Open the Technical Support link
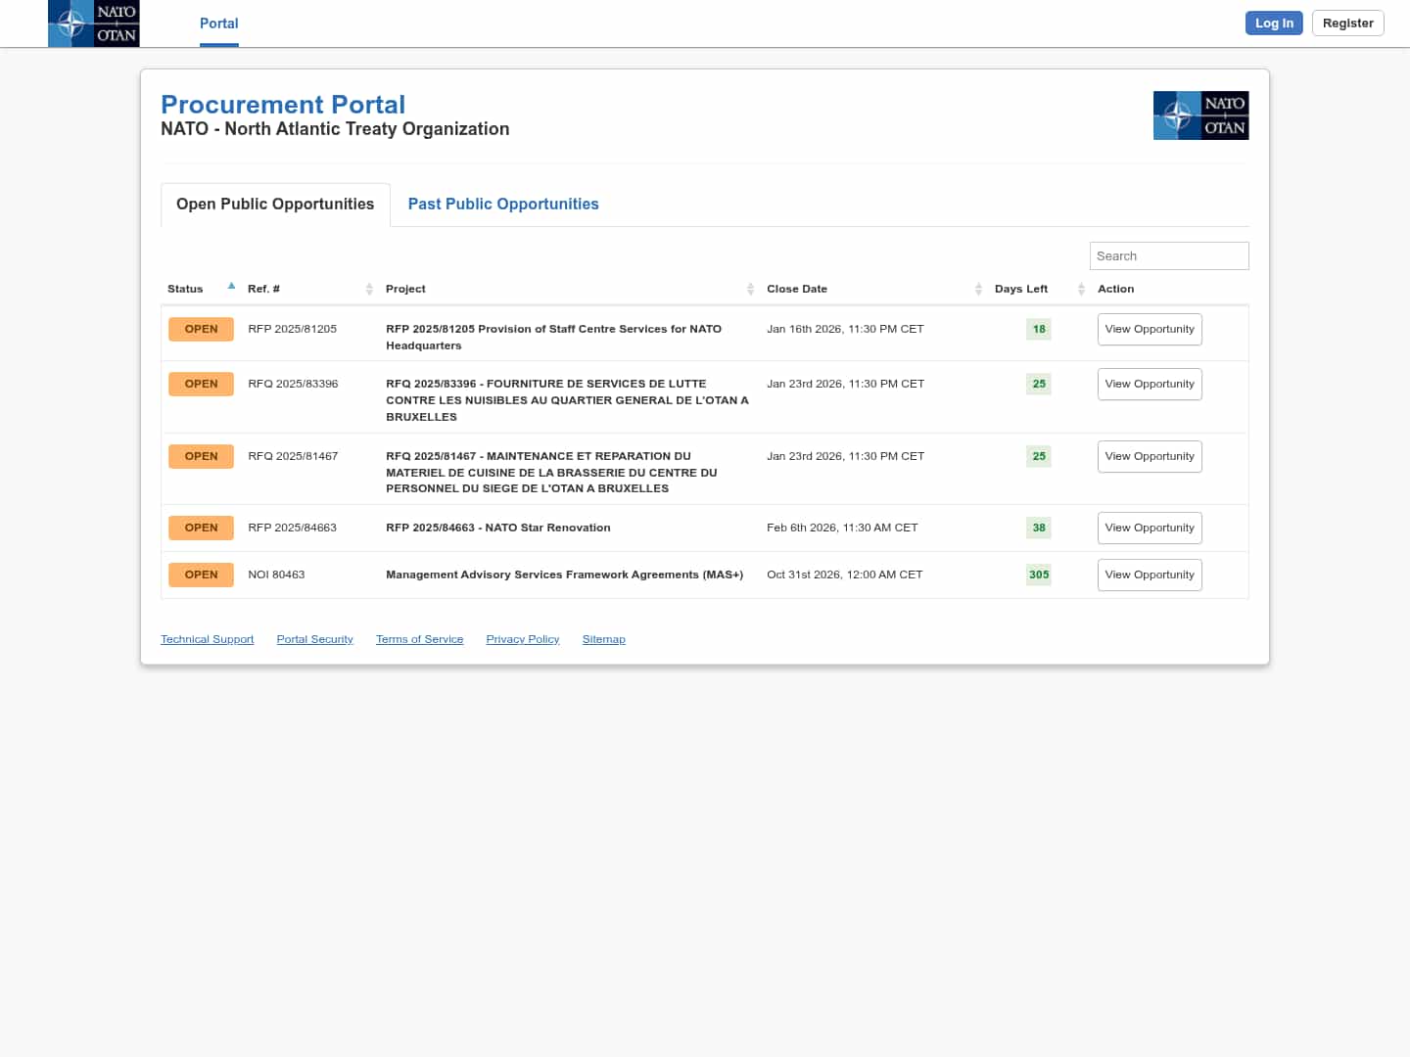This screenshot has width=1410, height=1057. point(207,639)
